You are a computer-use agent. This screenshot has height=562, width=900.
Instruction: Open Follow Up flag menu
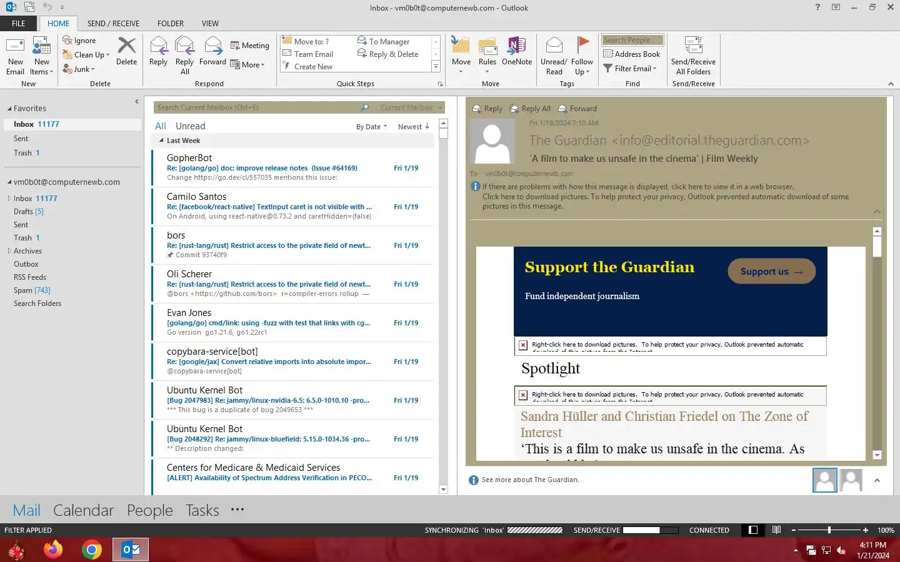[582, 56]
